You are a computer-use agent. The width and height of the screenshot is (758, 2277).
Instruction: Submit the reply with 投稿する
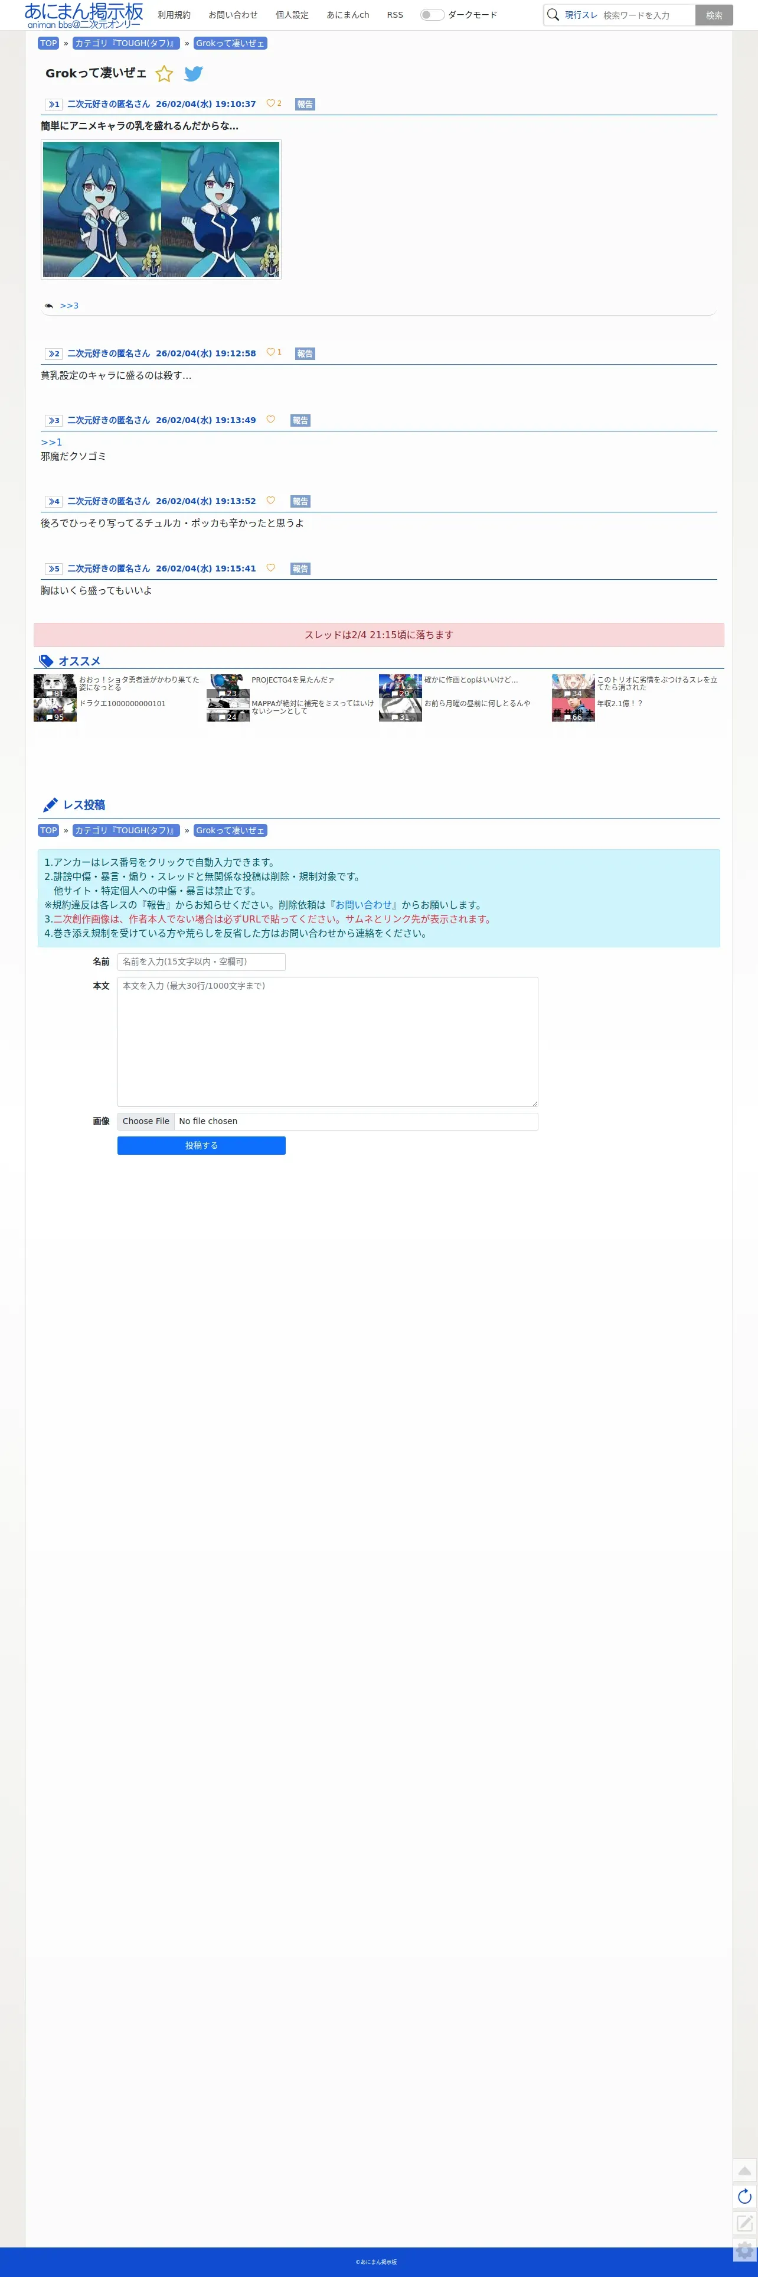coord(201,1145)
